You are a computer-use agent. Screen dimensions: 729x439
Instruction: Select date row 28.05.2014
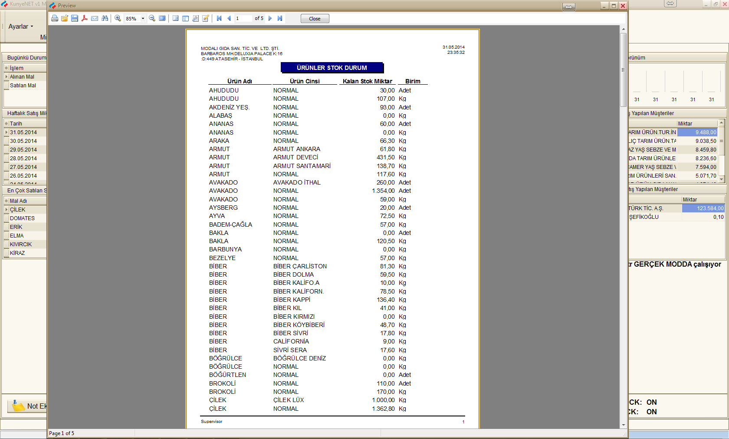(25, 158)
